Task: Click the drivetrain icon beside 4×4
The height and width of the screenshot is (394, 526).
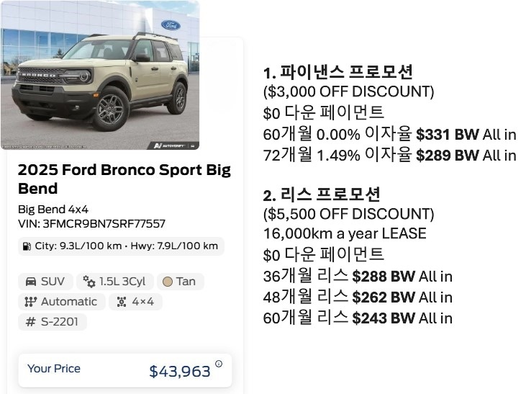Action: point(121,302)
